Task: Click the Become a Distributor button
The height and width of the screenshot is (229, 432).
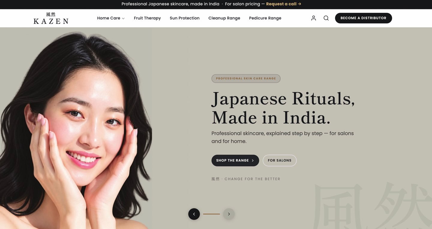Action: (x=364, y=18)
